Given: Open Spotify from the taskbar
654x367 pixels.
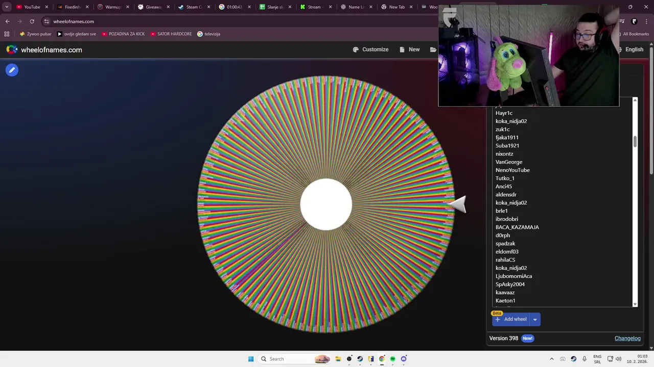Looking at the screenshot, I should coord(393,359).
